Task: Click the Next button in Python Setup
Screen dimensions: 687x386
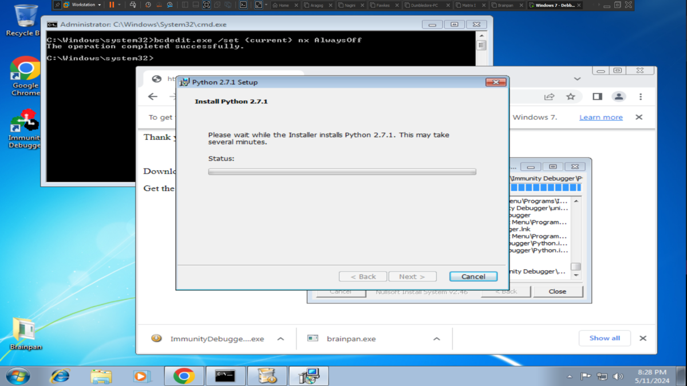Action: (412, 277)
